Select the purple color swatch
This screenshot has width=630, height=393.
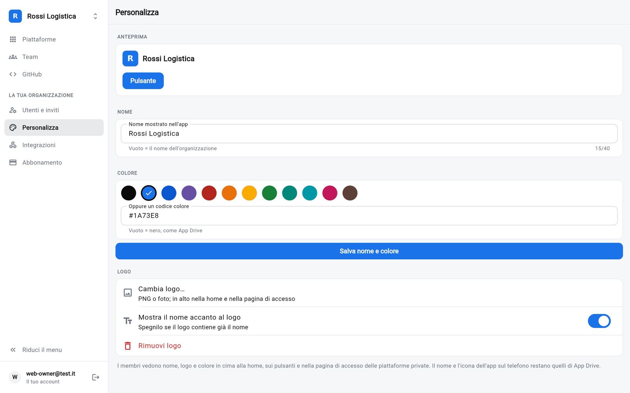pos(189,193)
